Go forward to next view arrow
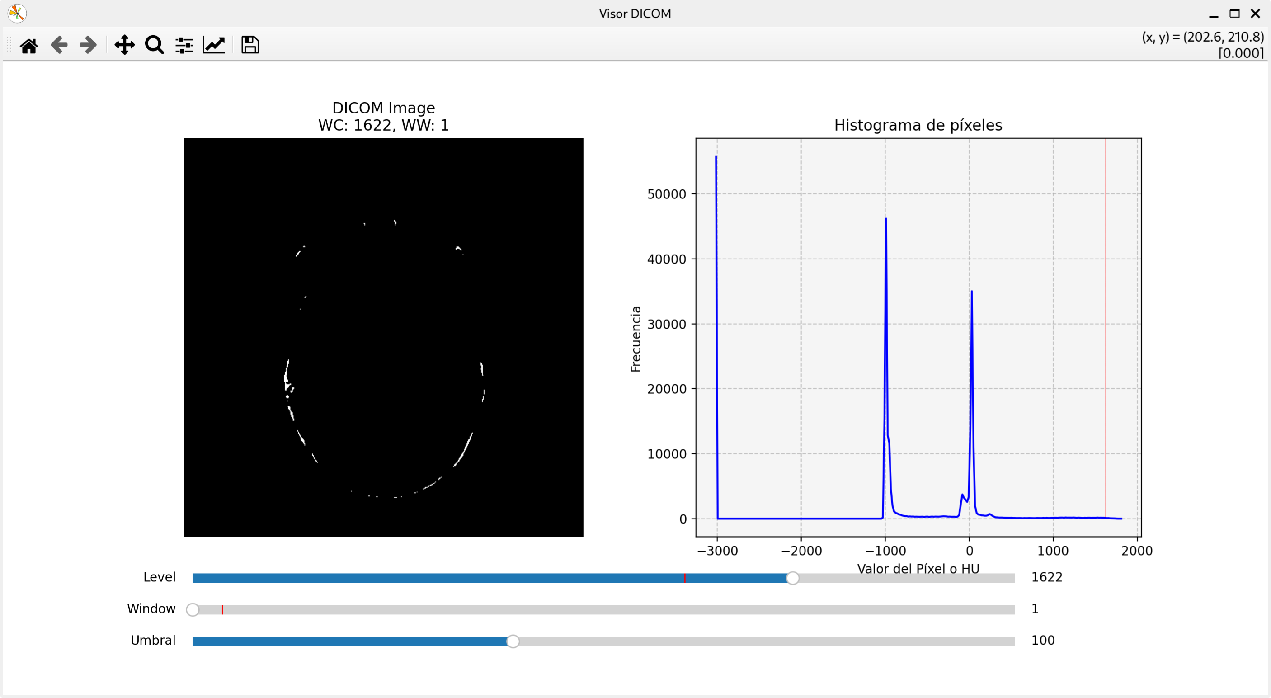The height and width of the screenshot is (698, 1271). 88,45
